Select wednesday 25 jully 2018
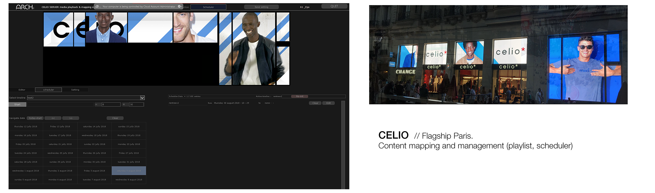This screenshot has height=193, width=655. 60,153
